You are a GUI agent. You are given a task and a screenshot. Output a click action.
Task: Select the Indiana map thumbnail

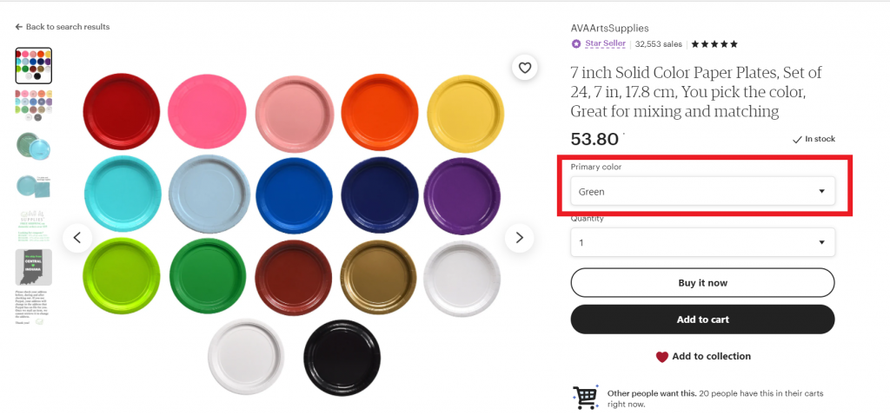pyautogui.click(x=34, y=267)
